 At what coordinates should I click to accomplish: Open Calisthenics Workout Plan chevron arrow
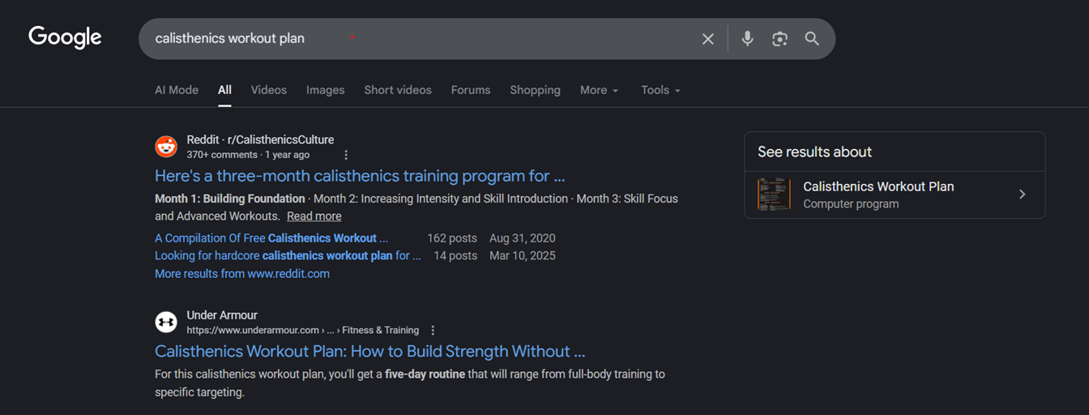tap(1023, 195)
